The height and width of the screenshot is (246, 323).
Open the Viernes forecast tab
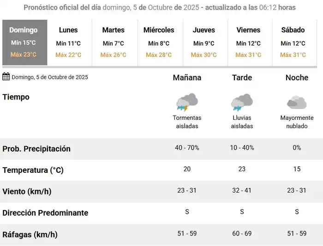[248, 42]
